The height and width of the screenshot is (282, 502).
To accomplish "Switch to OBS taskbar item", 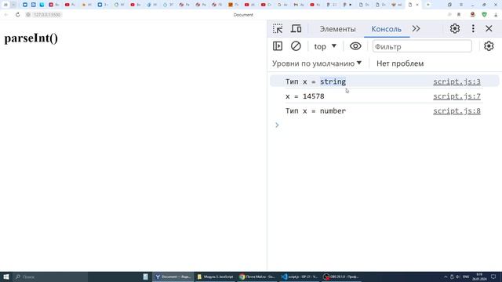I will coord(341,277).
